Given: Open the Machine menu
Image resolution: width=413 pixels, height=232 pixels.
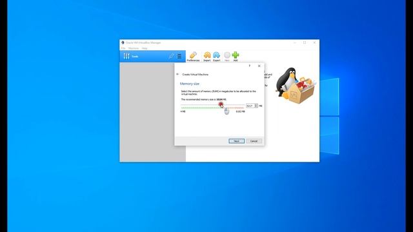Looking at the screenshot, I should click(x=134, y=48).
